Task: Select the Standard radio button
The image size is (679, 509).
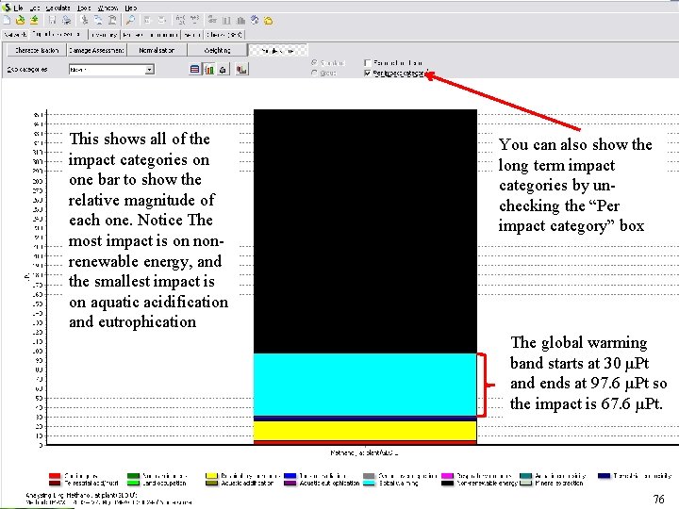Action: pyautogui.click(x=314, y=63)
